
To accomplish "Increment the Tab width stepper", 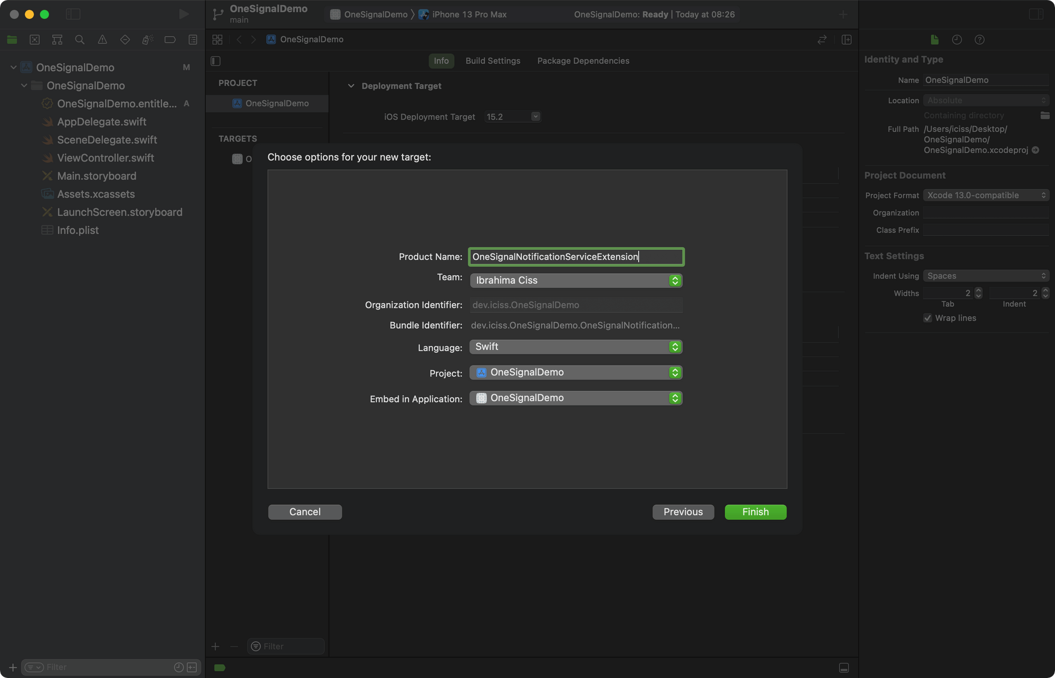I will pos(979,290).
